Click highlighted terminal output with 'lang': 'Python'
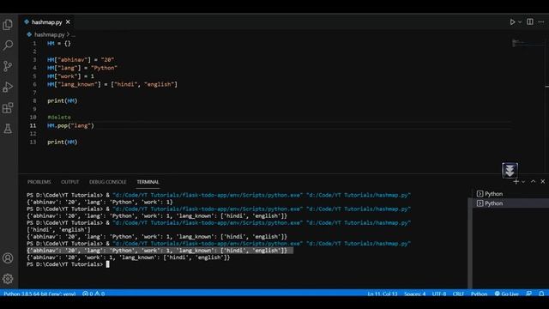This screenshot has height=309, width=549. click(160, 251)
